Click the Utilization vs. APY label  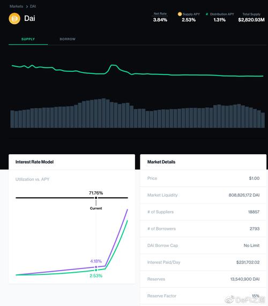[x=32, y=179]
